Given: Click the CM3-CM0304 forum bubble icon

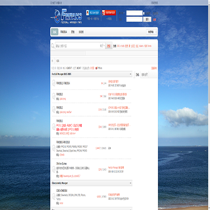Looking at the screenshot, I should 54,197.
